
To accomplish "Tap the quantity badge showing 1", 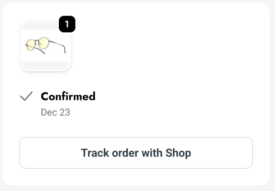I will tap(67, 24).
